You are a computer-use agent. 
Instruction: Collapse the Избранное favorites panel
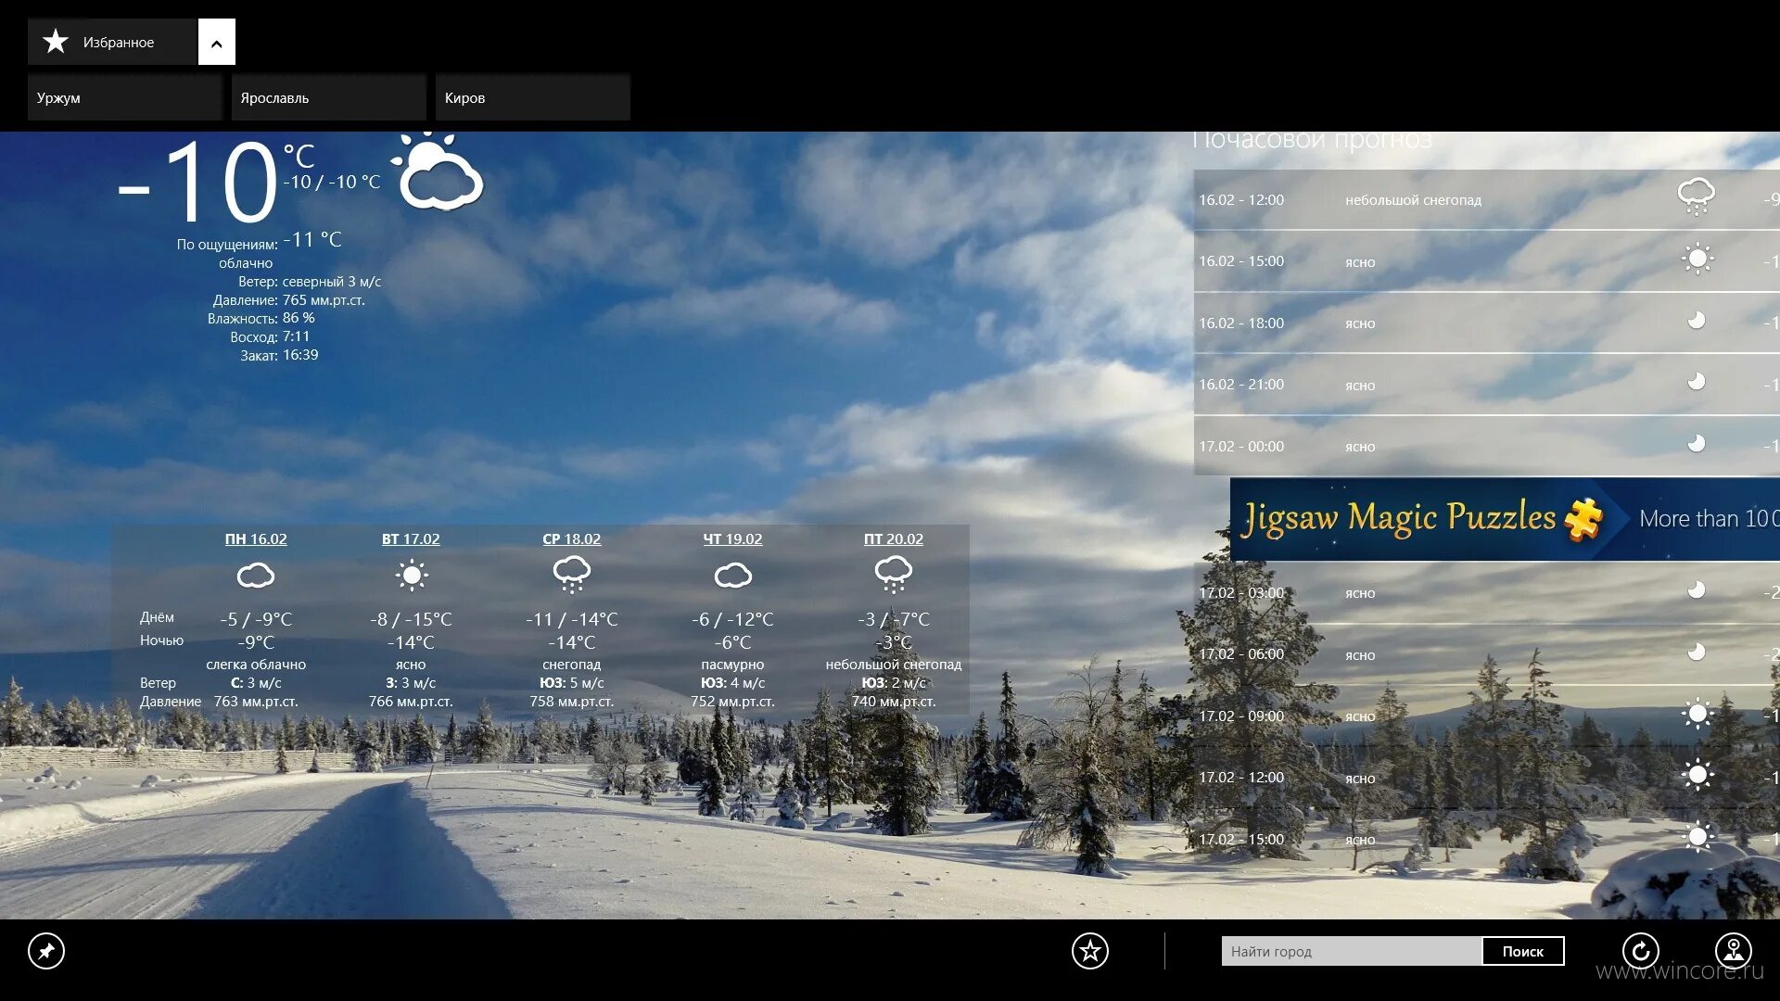tap(216, 43)
